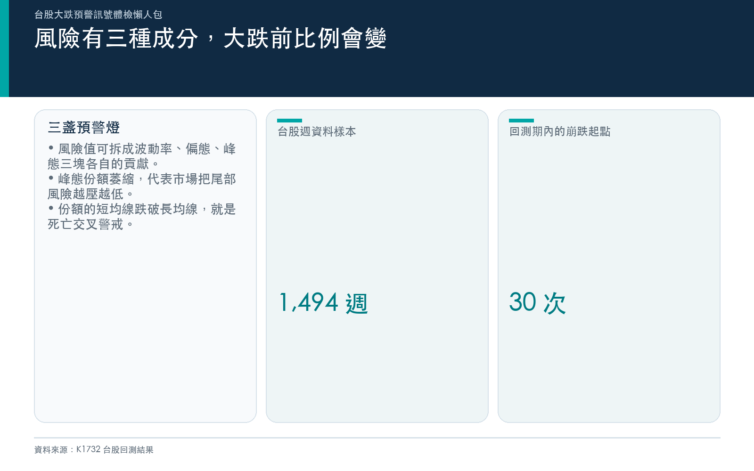Click the card heading 三盞預警燈
This screenshot has width=754, height=471.
coord(84,127)
